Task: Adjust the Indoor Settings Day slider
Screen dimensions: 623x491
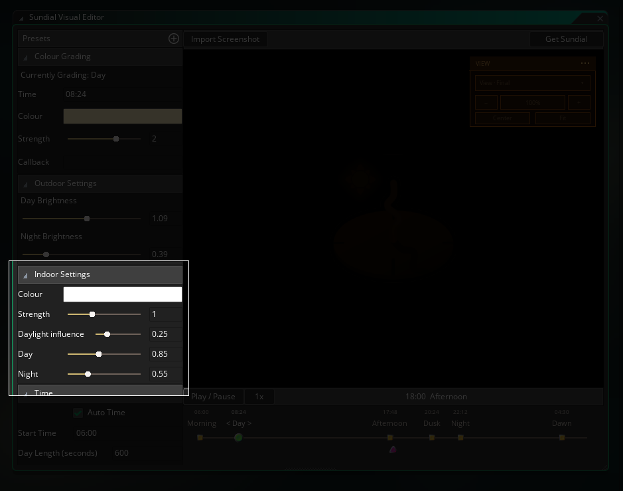Action: coord(104,354)
